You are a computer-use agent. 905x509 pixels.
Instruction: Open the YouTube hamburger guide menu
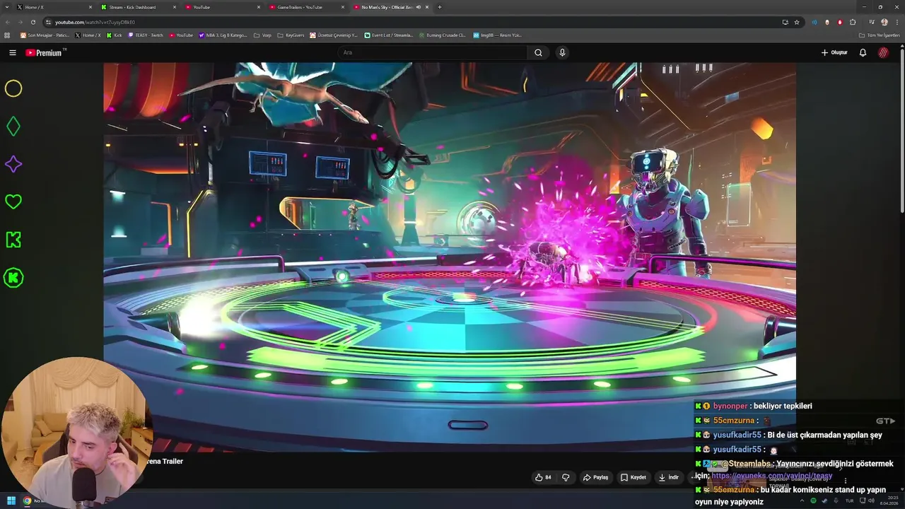click(12, 52)
